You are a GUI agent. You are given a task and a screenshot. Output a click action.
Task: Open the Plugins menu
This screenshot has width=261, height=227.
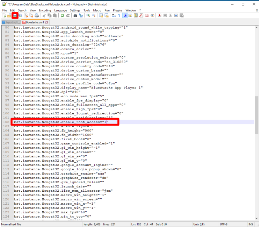click(117, 10)
